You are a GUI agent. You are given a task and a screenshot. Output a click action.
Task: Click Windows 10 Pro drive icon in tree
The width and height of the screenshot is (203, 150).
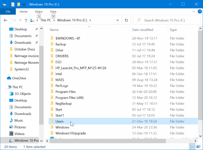11,140
